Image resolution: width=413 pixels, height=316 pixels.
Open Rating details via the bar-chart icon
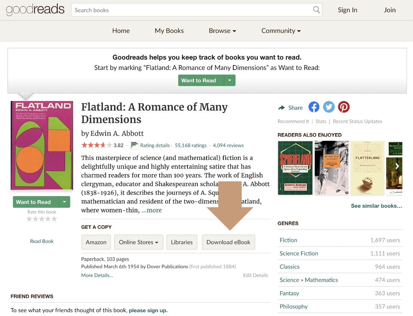pos(134,145)
